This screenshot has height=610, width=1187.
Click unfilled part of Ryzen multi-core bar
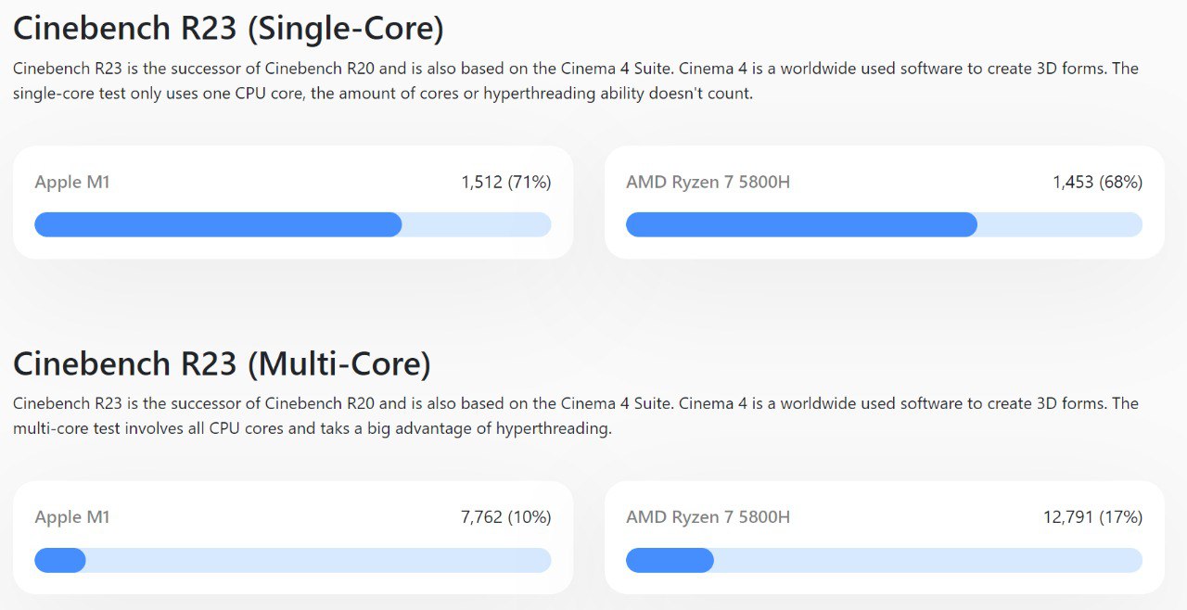pyautogui.click(x=928, y=560)
